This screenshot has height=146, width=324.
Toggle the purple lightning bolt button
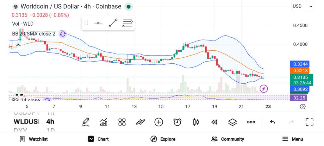[264, 89]
